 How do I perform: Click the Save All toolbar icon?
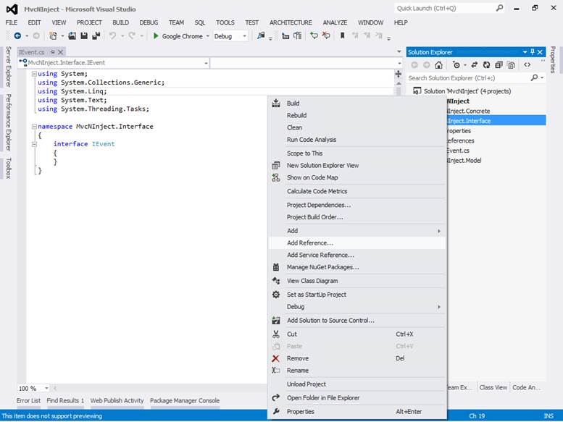[x=96, y=35]
